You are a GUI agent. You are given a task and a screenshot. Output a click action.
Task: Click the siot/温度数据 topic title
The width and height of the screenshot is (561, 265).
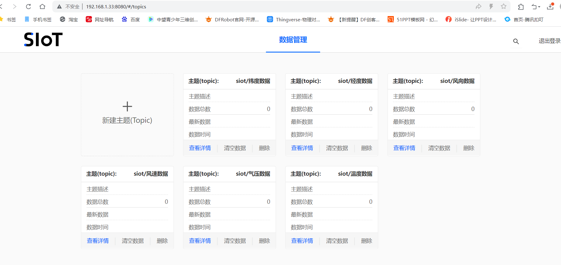tap(355, 174)
